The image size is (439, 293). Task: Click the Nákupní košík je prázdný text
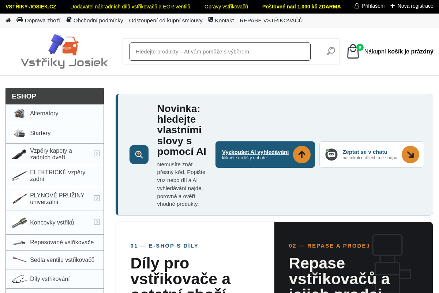(399, 52)
